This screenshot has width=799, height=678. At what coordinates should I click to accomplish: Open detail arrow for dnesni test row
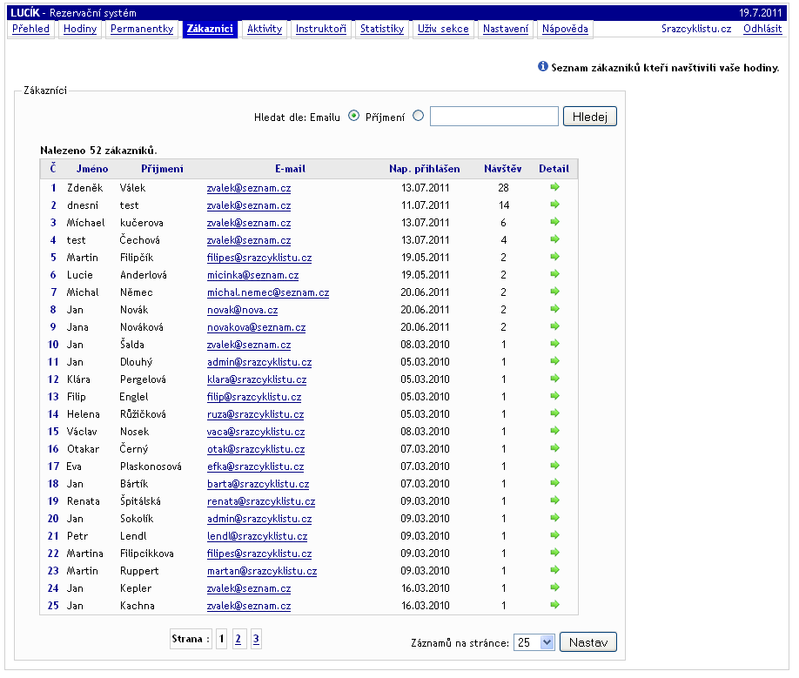[554, 205]
